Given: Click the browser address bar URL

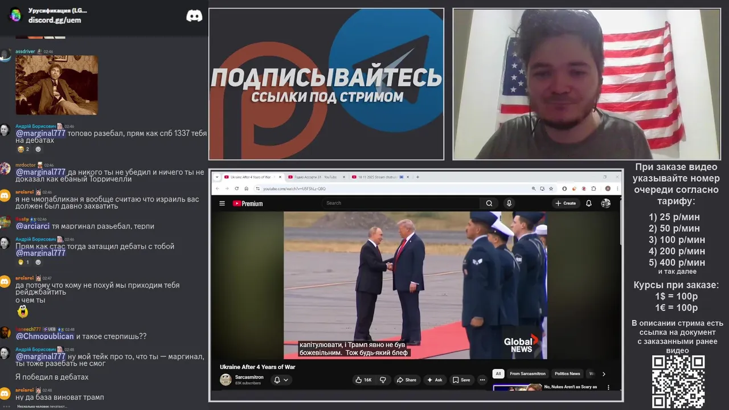Looking at the screenshot, I should coord(294,188).
